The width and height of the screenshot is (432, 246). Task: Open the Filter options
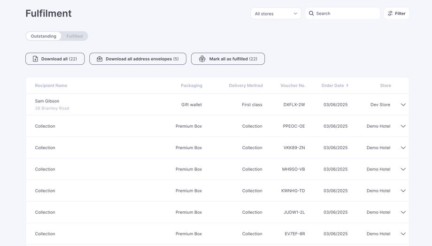pyautogui.click(x=396, y=14)
